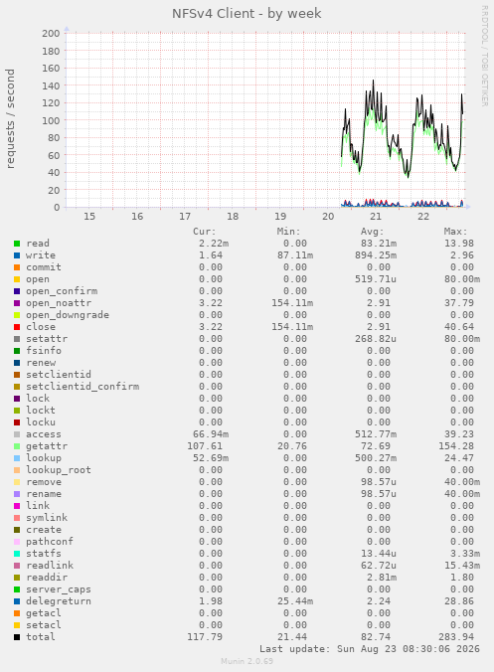This screenshot has height=672, width=494.
Task: Click the Cur column header
Action: 205,232
